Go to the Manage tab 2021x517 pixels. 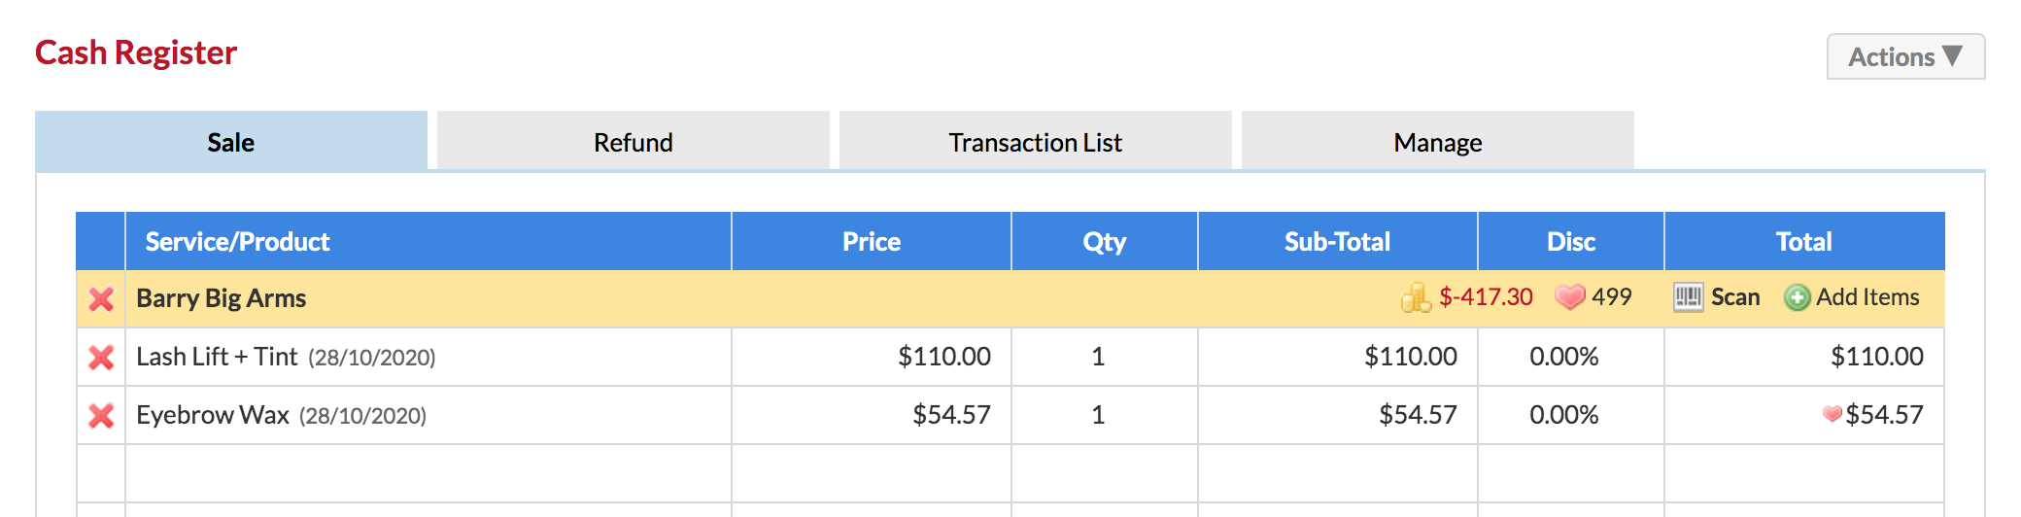pyautogui.click(x=1438, y=142)
